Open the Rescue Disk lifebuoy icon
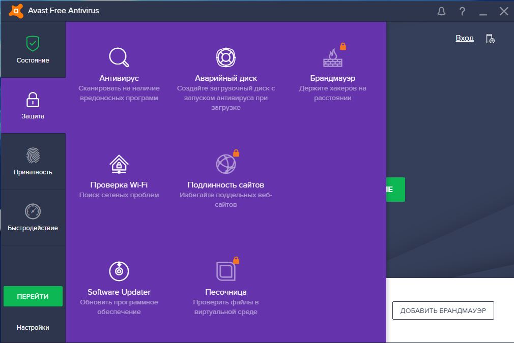Image resolution: width=514 pixels, height=343 pixels. coord(225,57)
